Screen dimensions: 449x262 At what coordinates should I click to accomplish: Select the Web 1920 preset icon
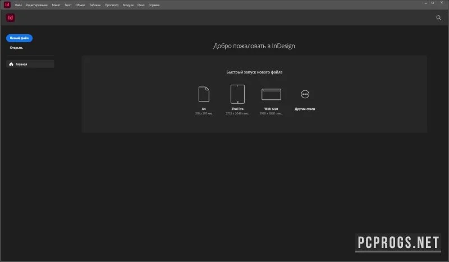pyautogui.click(x=271, y=94)
